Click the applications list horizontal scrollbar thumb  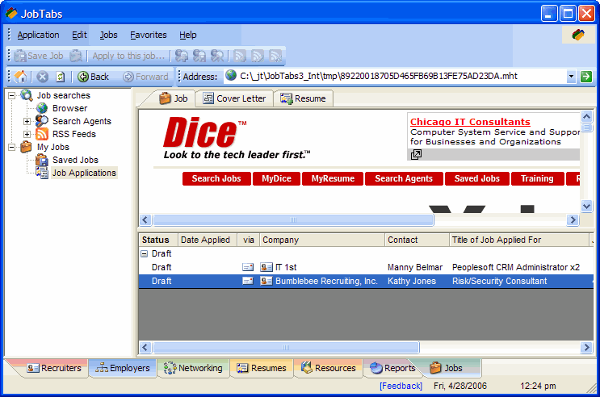coord(286,347)
